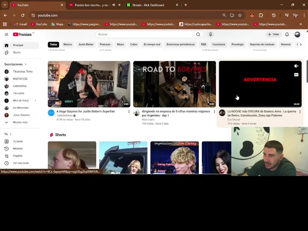308x231 pixels.
Task: Expand Mostrar más subscriptions
Action: coord(21,122)
